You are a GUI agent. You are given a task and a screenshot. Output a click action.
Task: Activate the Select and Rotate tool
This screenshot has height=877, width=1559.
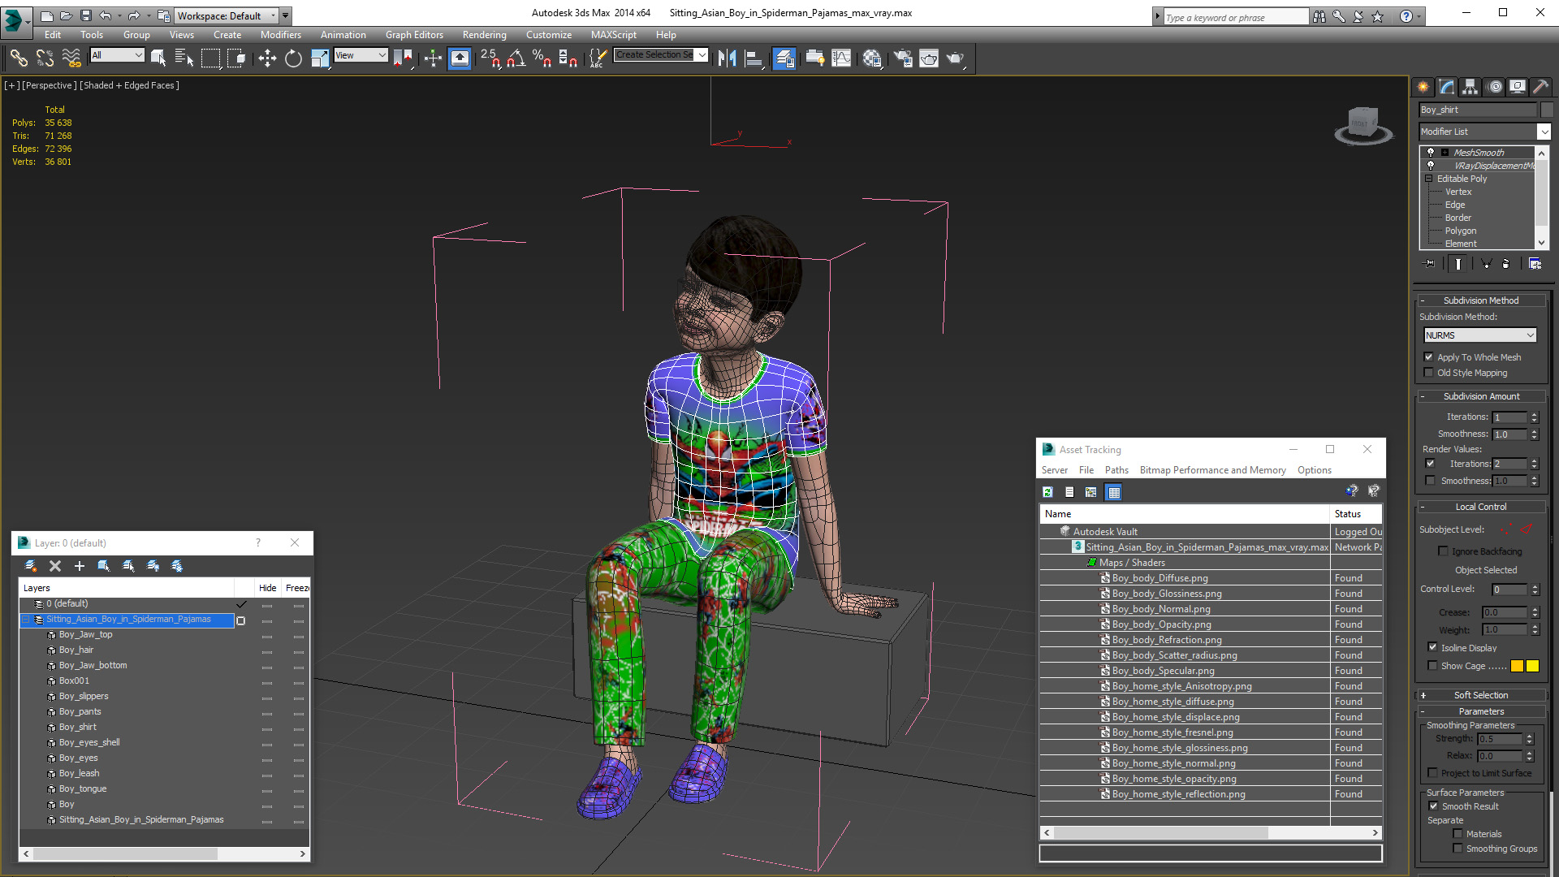293,58
